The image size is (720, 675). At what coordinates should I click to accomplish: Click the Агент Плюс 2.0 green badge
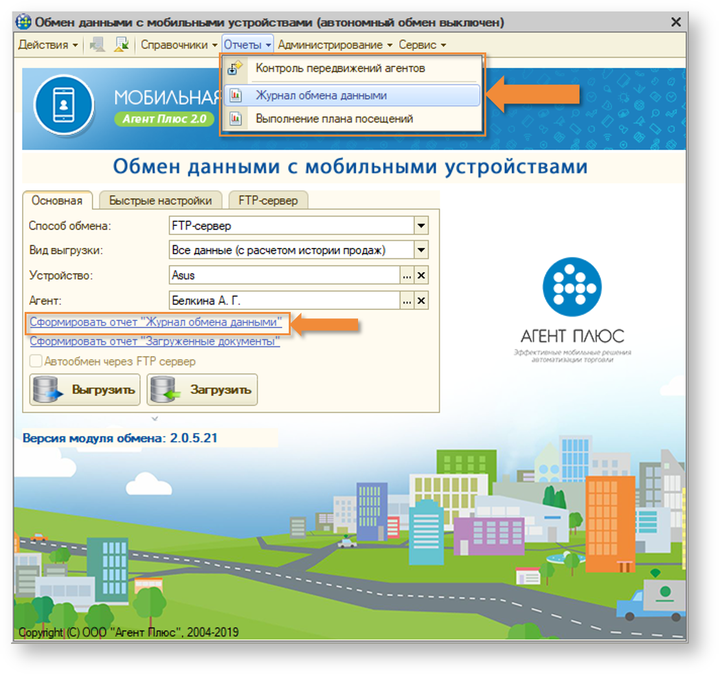coord(164,119)
